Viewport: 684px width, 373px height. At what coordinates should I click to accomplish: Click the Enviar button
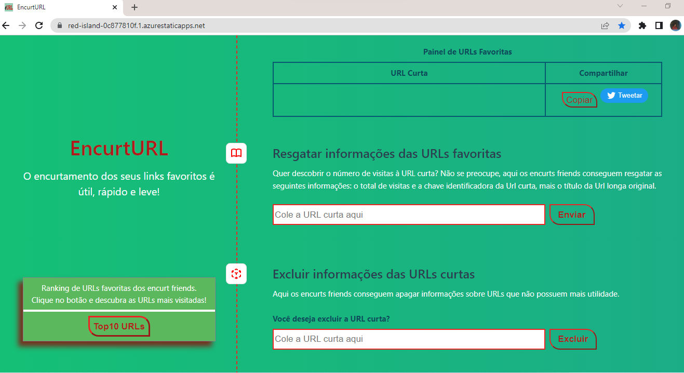pos(571,215)
